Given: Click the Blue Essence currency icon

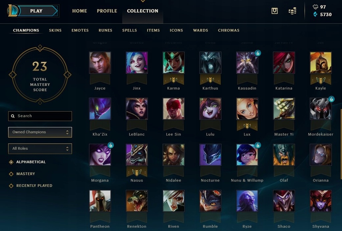Looking at the screenshot, I should click(315, 14).
